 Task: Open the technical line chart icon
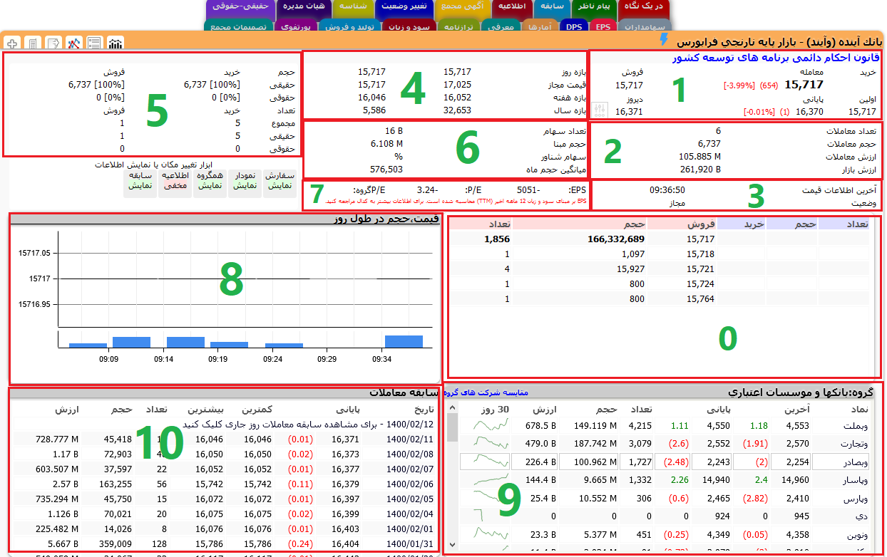(74, 43)
